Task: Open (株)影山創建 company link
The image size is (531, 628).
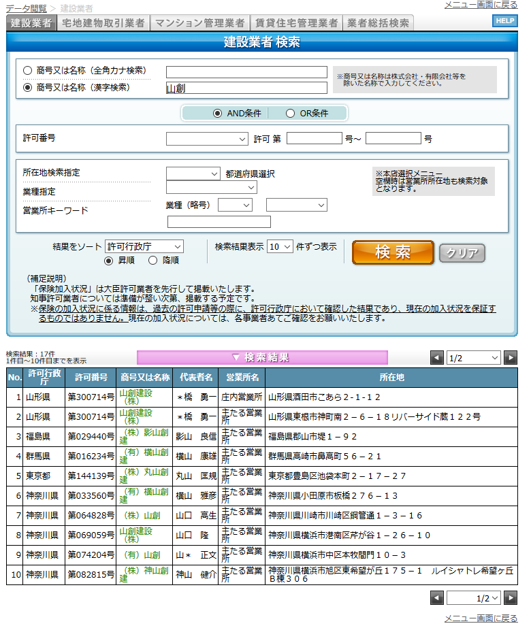Action: [x=144, y=437]
